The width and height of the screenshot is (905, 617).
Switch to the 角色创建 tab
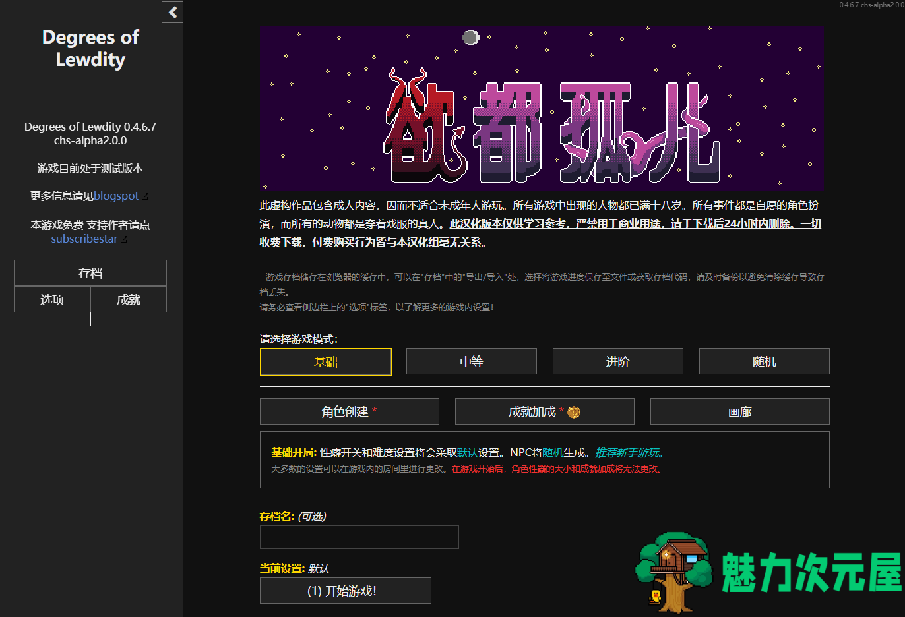tap(350, 411)
